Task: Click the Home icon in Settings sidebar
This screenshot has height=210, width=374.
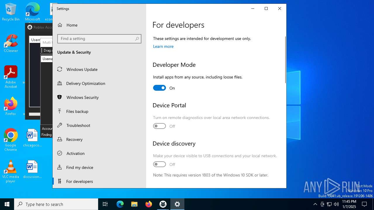Action: coord(60,25)
